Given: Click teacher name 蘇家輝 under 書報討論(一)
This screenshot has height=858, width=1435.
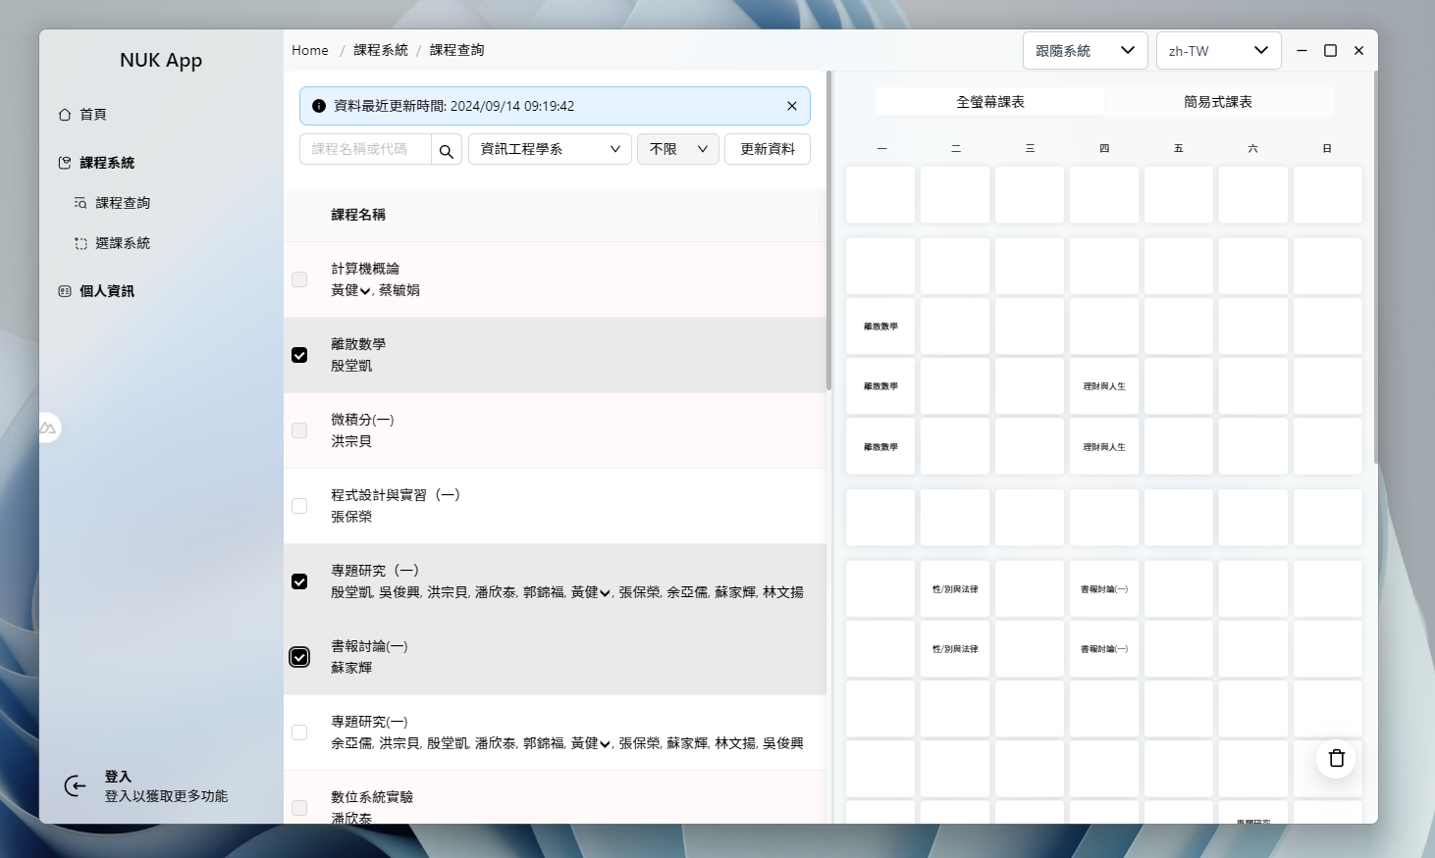Looking at the screenshot, I should click(351, 668).
